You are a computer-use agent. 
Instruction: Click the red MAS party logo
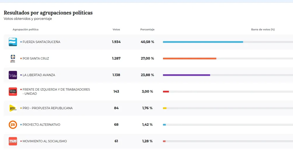pyautogui.click(x=13, y=141)
